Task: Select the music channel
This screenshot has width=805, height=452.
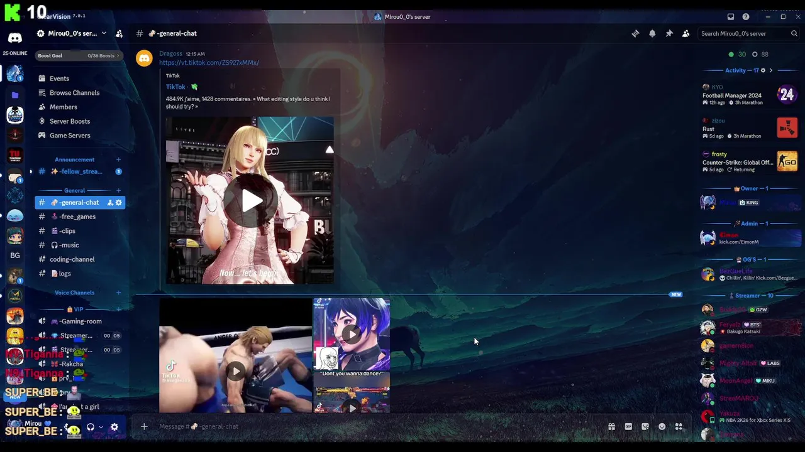Action: 80,245
